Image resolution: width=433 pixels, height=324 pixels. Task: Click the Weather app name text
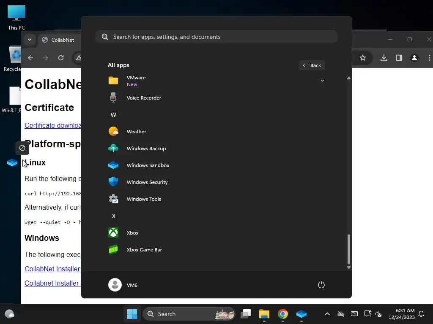tap(136, 132)
